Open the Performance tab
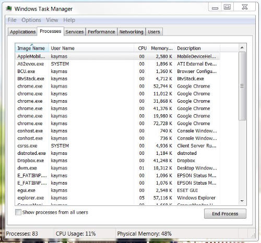 (101, 32)
